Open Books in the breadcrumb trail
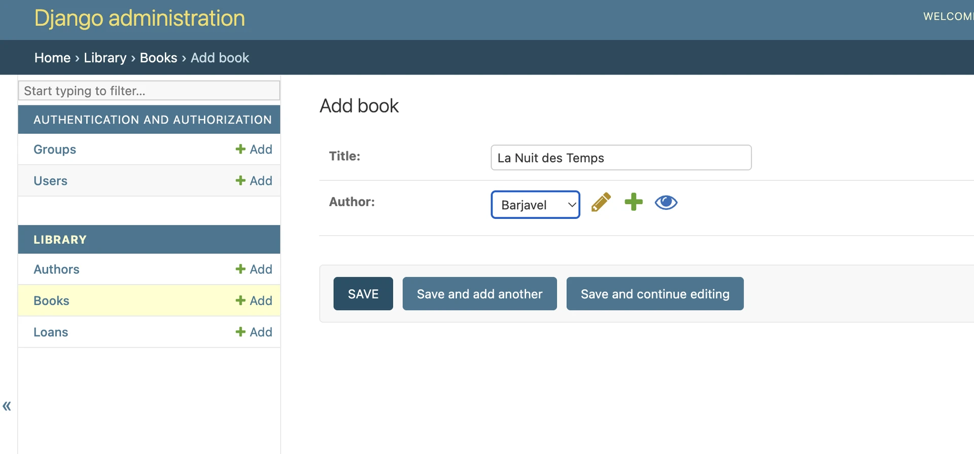 (x=158, y=58)
